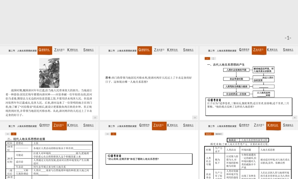
Task: Select the Q 情景思考 icon on the top-left slide
Action: (44, 50)
